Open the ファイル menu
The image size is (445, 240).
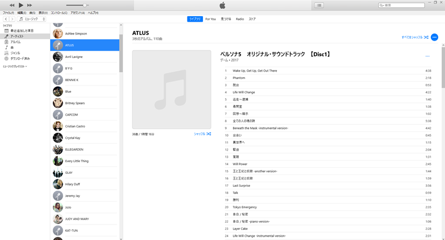pos(8,13)
